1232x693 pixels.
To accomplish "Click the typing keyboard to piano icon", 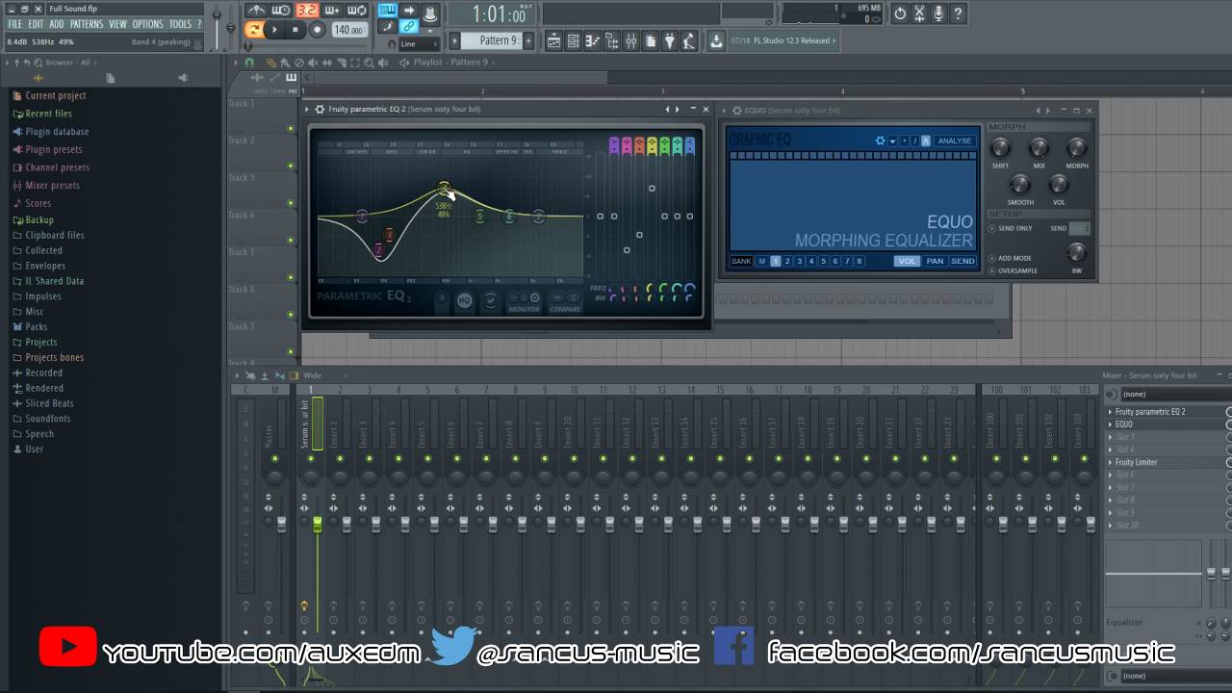I will point(387,11).
